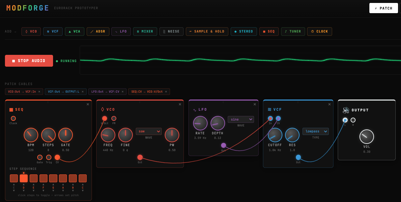
Task: Add an ADSR module from the add bar
Action: click(x=98, y=32)
